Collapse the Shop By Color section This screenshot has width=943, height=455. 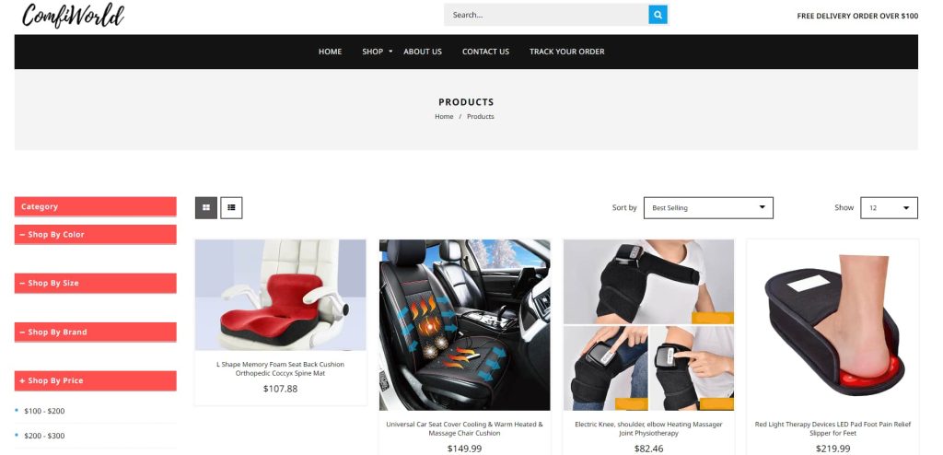(x=96, y=235)
